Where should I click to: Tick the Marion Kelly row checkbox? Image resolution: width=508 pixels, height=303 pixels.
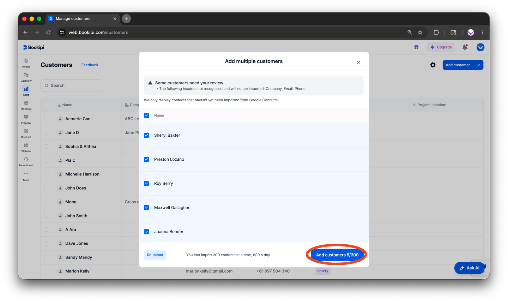click(47, 271)
